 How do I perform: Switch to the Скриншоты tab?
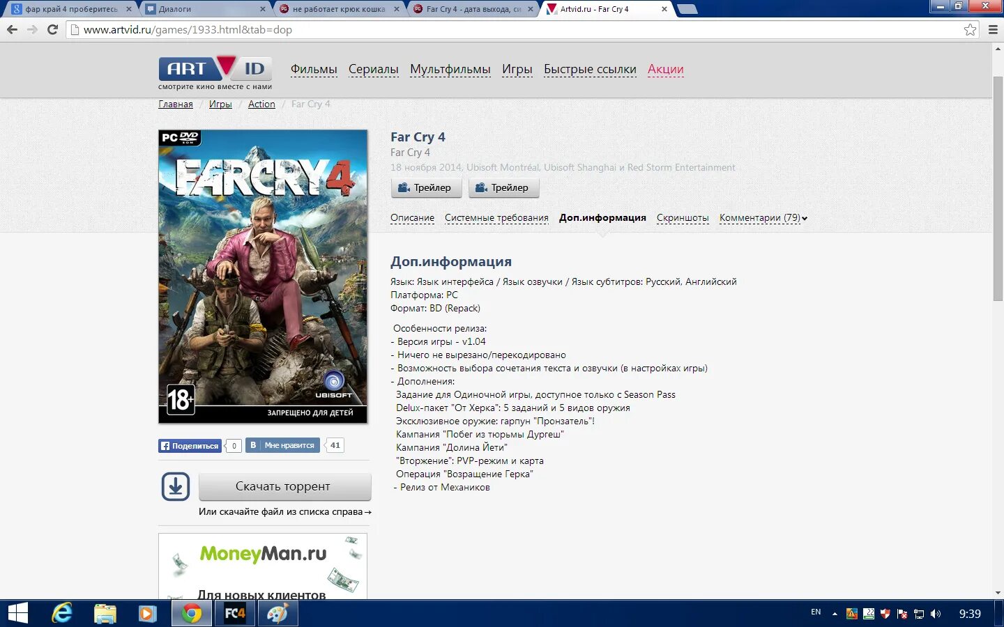coord(683,217)
